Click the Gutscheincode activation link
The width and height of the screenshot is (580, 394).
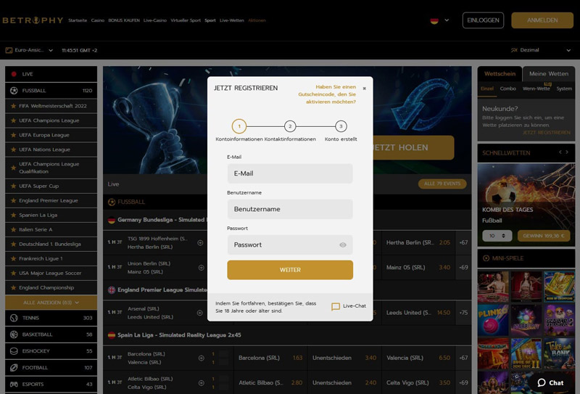pyautogui.click(x=327, y=94)
